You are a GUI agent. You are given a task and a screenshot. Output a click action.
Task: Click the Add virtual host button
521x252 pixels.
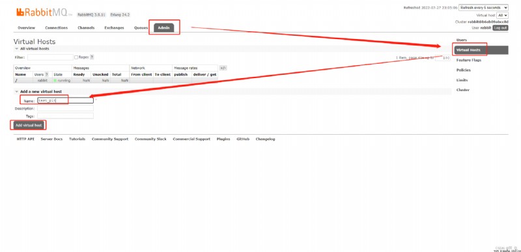(29, 126)
